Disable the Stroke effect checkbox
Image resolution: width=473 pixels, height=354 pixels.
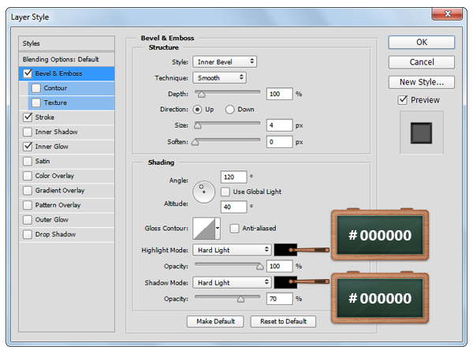(28, 117)
